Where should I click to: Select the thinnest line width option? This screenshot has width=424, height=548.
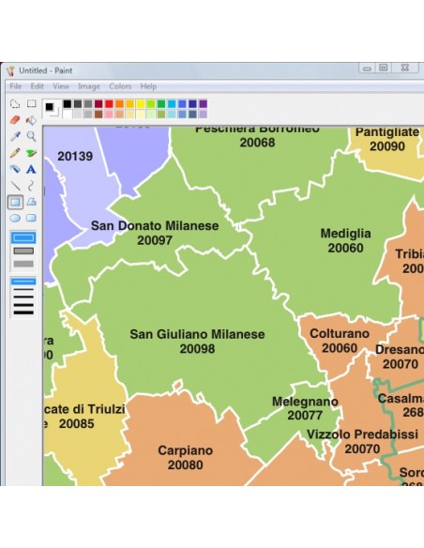pyautogui.click(x=23, y=282)
